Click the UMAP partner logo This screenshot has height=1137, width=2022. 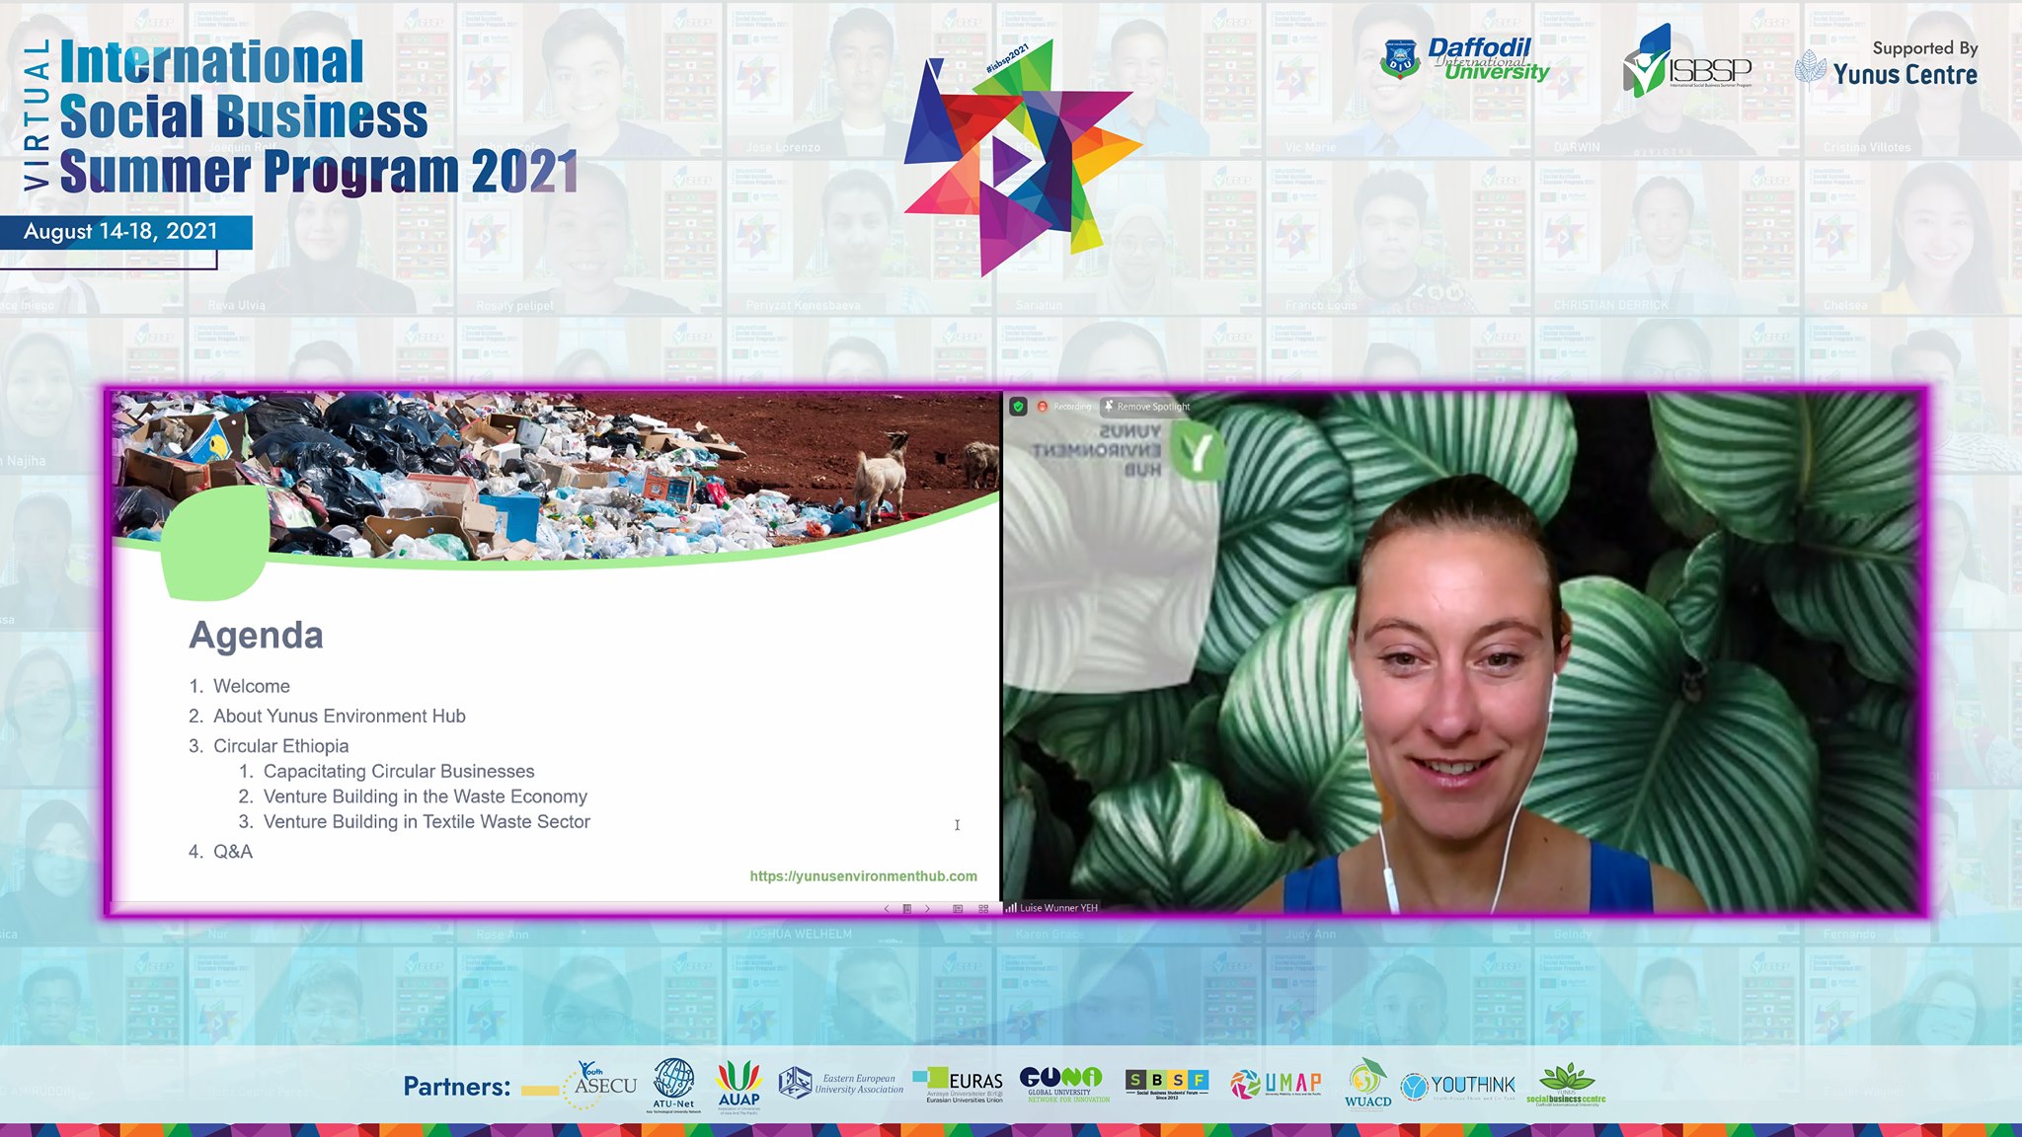(1276, 1085)
